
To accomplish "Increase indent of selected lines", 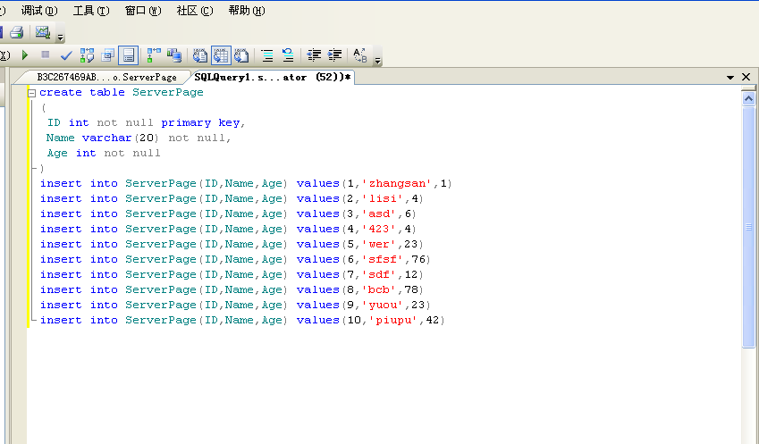I will pos(335,55).
